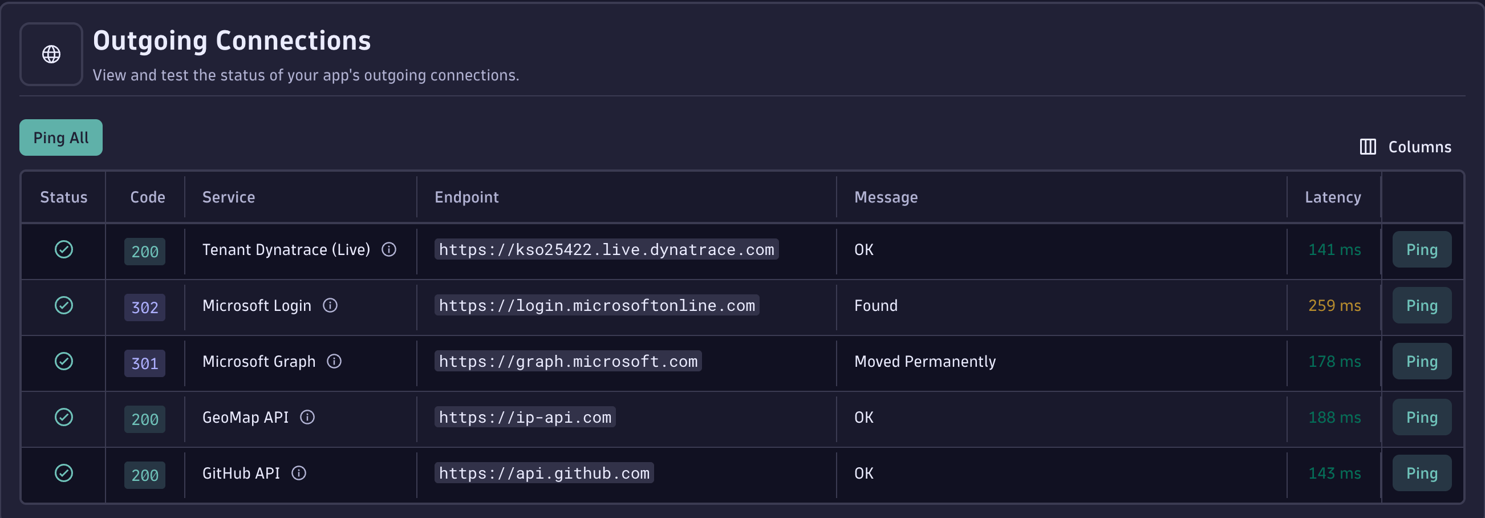Show info for GeoMap API

(307, 417)
